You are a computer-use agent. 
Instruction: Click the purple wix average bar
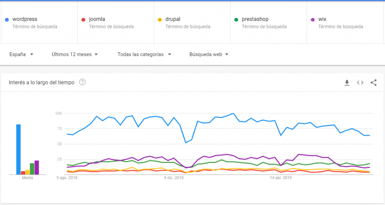coord(36,167)
